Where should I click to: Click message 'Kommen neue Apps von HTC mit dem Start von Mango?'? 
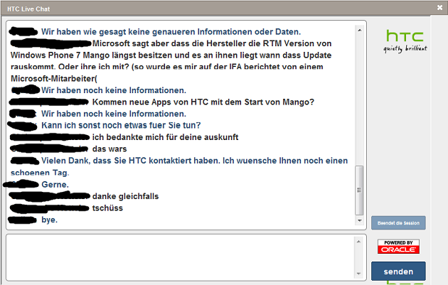click(x=203, y=102)
